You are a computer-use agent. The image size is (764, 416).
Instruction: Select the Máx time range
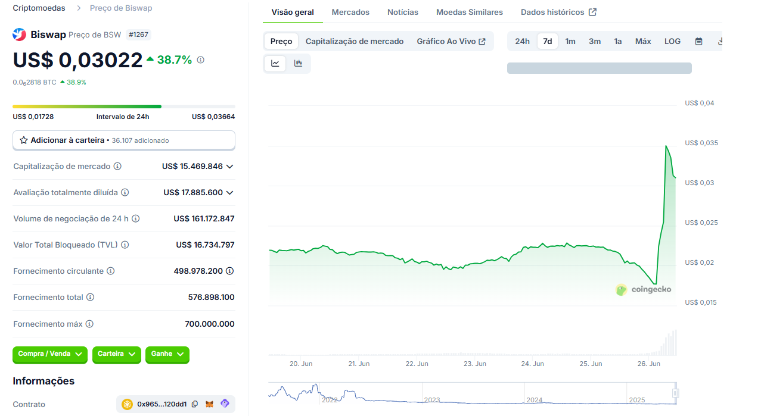click(643, 41)
